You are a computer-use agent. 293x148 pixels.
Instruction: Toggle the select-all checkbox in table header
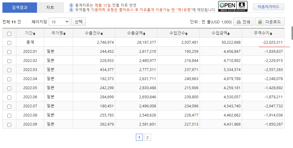click(x=9, y=33)
